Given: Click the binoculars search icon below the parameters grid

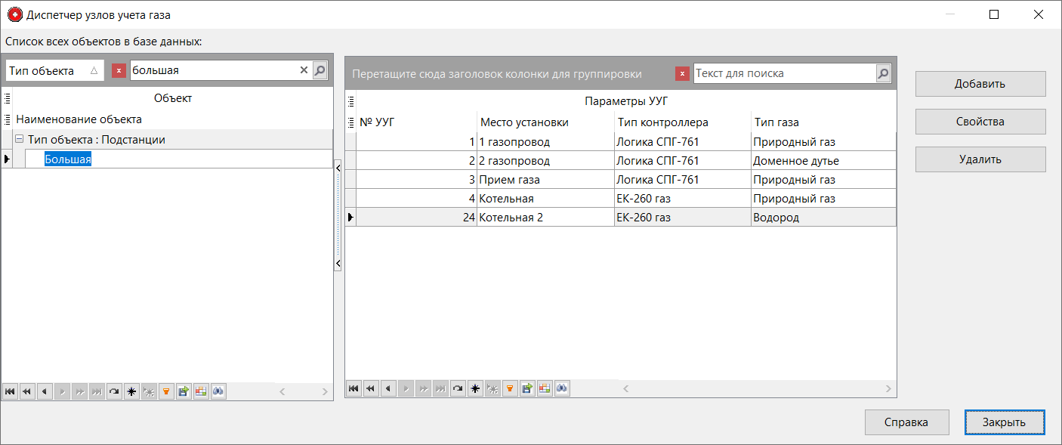Looking at the screenshot, I should 562,388.
